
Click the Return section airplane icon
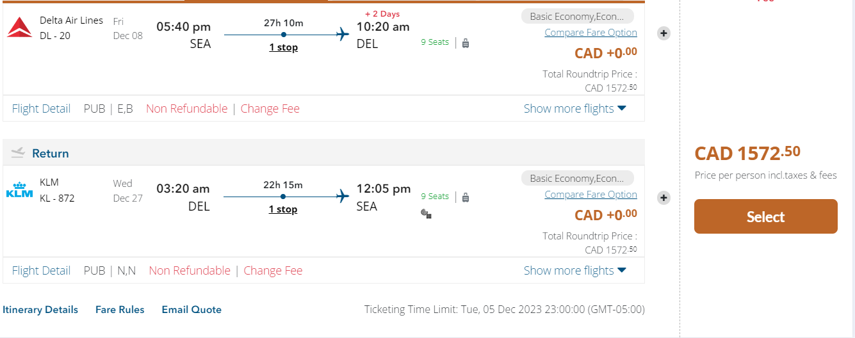pyautogui.click(x=18, y=153)
